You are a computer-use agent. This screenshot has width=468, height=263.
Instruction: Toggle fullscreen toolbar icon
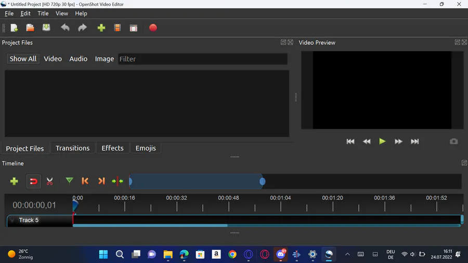coord(134,28)
